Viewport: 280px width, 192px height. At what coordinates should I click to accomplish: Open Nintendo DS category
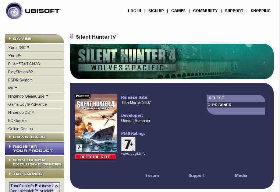(35, 112)
